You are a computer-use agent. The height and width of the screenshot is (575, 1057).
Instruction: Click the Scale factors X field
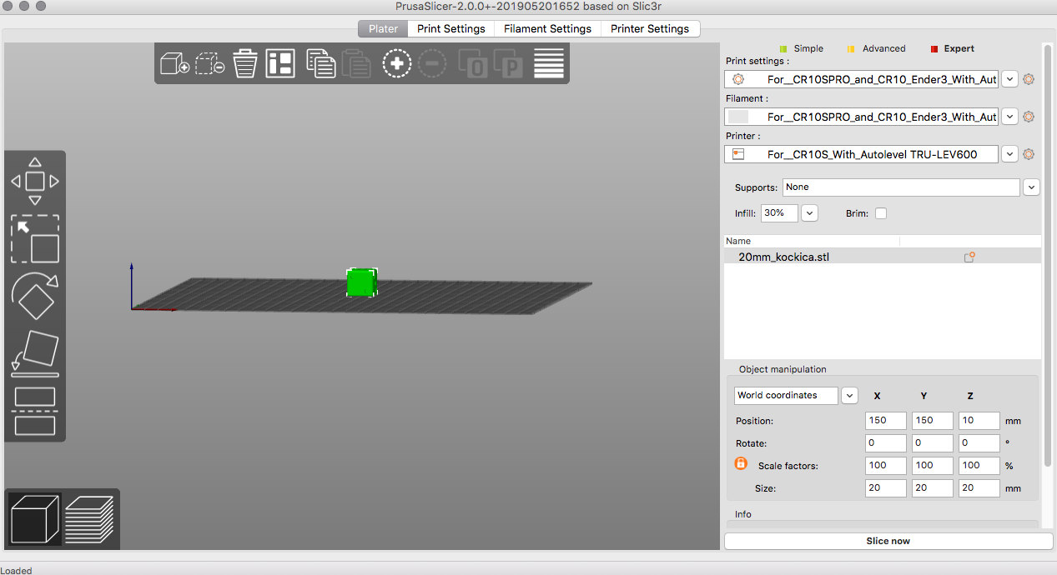click(x=886, y=466)
